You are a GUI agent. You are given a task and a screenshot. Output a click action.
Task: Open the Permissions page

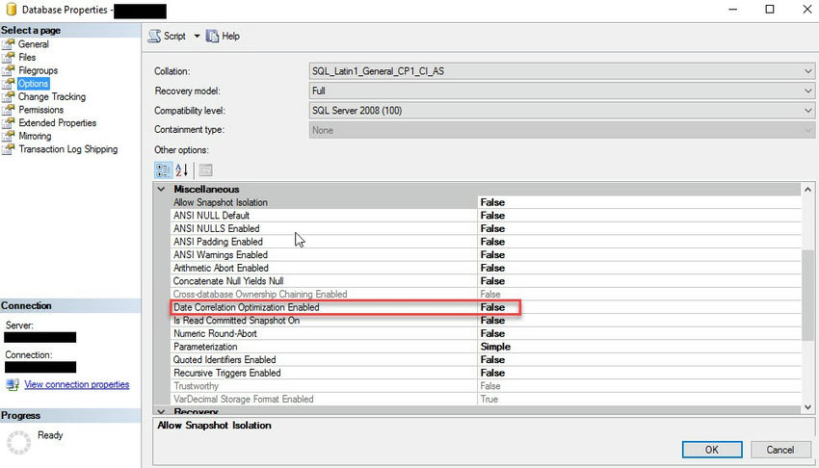[x=40, y=110]
